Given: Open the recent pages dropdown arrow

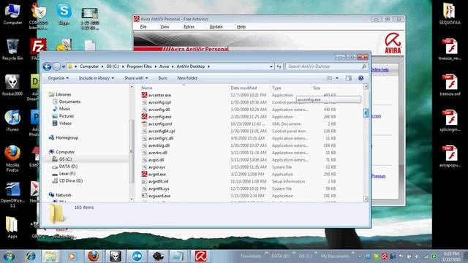Looking at the screenshot, I should tap(64, 66).
